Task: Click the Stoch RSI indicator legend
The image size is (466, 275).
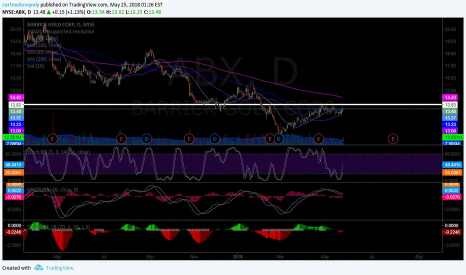Action: click(x=58, y=152)
